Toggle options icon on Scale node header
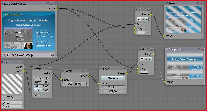Viewport: 207px width, 111px height. [125, 69]
